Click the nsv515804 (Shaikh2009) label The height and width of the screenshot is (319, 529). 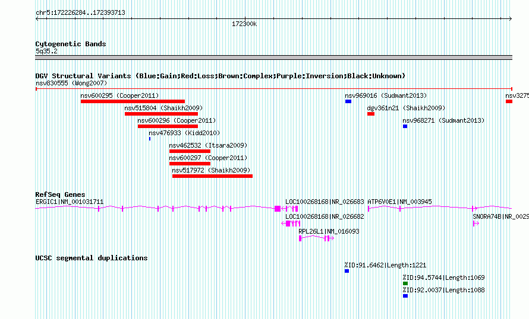[163, 108]
